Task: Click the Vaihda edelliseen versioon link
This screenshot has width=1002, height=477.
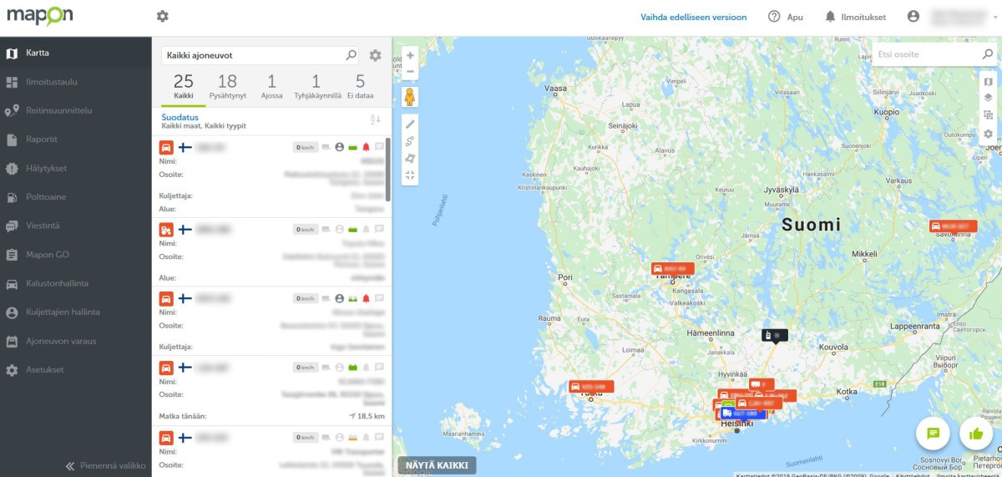Action: (693, 17)
